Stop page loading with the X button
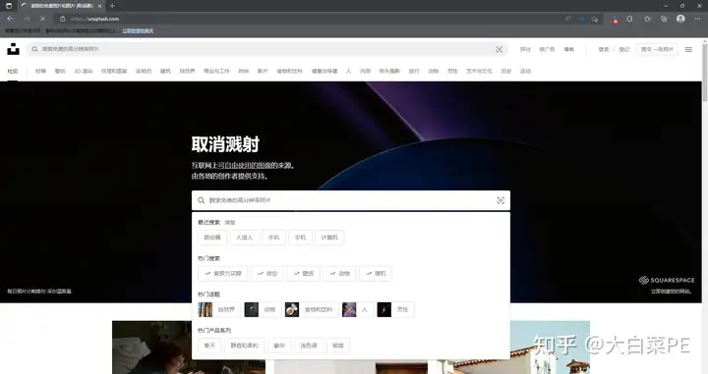 tap(42, 19)
